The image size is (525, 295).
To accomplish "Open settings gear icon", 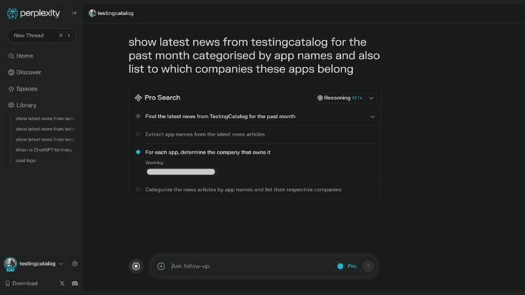I will pyautogui.click(x=75, y=264).
